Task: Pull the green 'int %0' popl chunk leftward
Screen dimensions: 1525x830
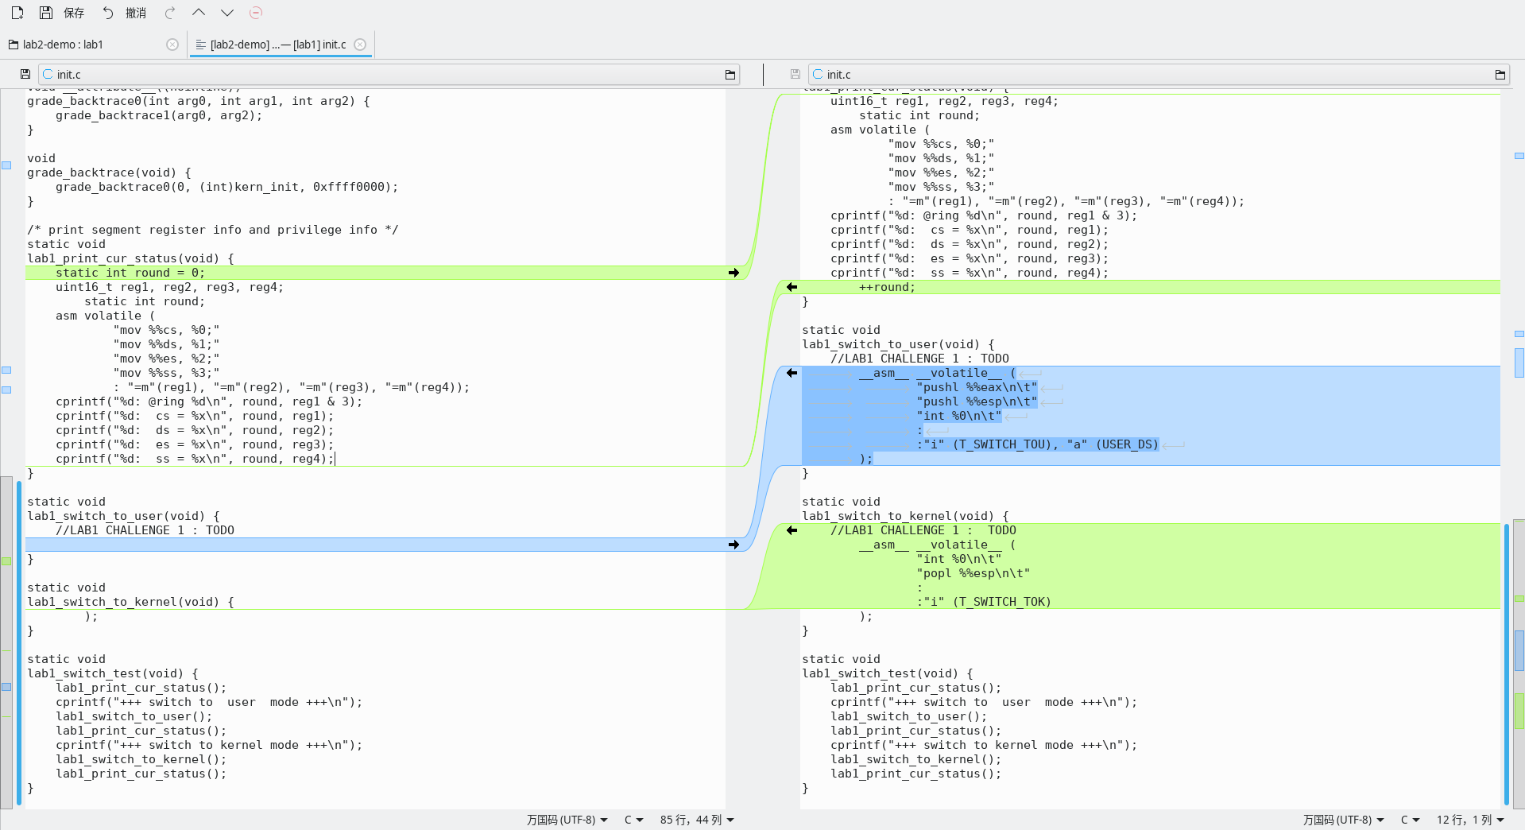Action: tap(792, 530)
